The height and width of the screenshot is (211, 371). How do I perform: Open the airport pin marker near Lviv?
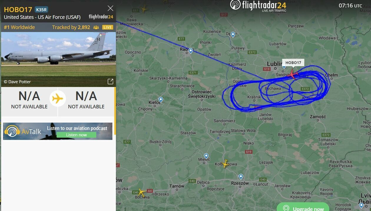coord(362,205)
